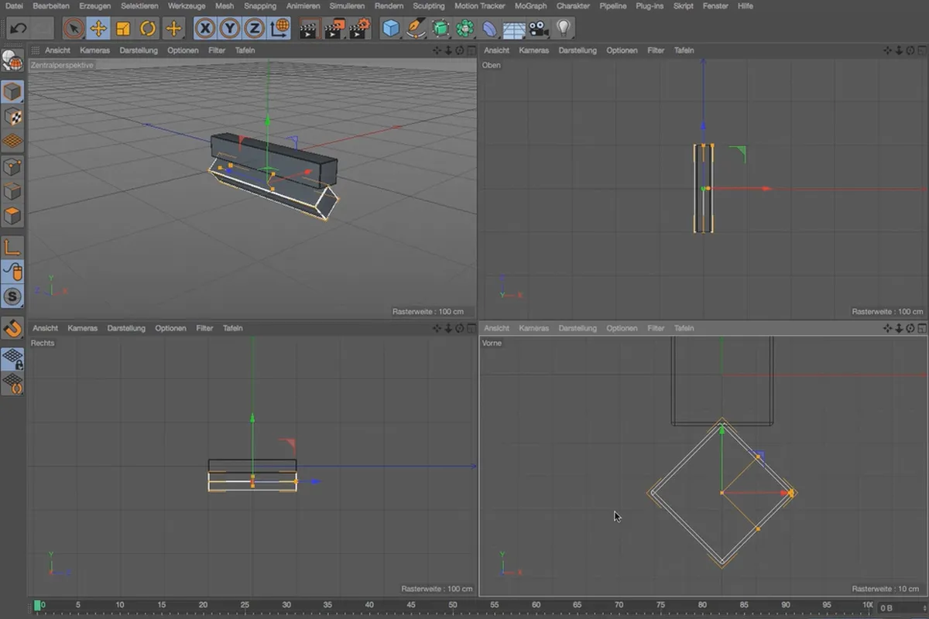Switch to Edges mode
This screenshot has height=619, width=929.
pos(12,191)
